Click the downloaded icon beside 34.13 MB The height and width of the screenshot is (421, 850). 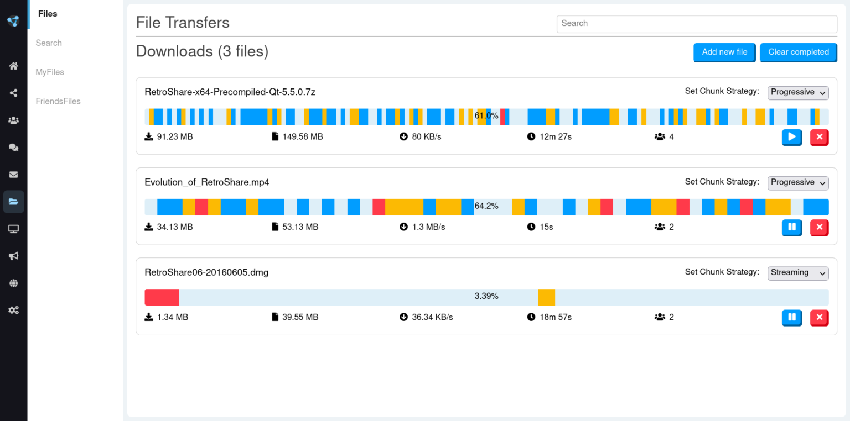(x=148, y=227)
